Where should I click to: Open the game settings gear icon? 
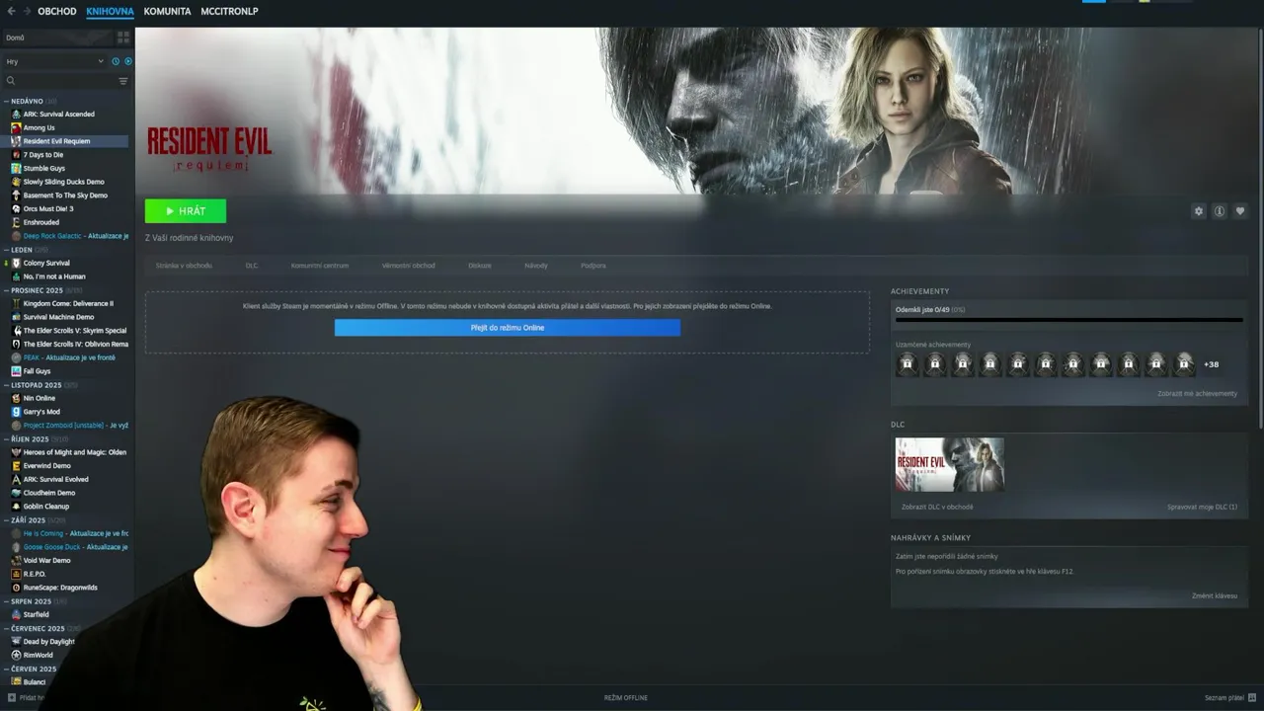pos(1199,211)
